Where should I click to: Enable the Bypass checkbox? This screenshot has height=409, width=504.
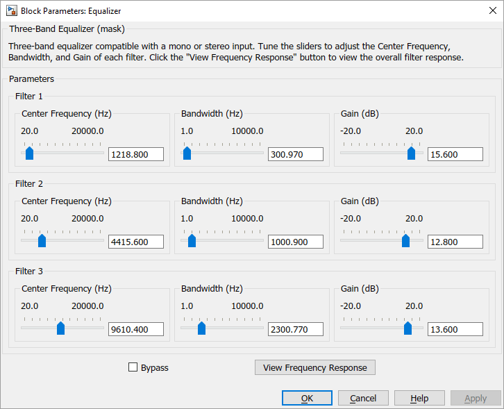tap(133, 367)
